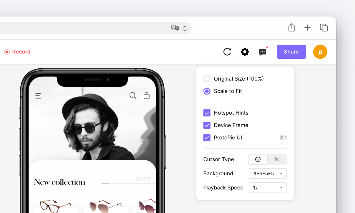Image resolution: width=355 pixels, height=213 pixels.
Task: Disable the Hotspot Hints checkbox
Action: click(207, 113)
